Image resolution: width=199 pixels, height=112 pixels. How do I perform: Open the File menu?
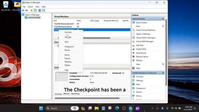24,7
